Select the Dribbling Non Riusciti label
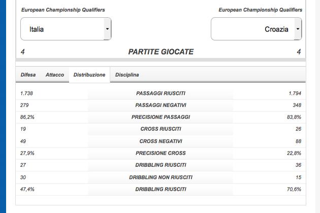The width and height of the screenshot is (320, 213). tap(161, 177)
